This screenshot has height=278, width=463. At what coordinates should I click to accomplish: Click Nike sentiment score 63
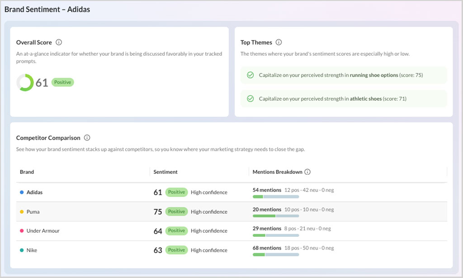point(158,250)
